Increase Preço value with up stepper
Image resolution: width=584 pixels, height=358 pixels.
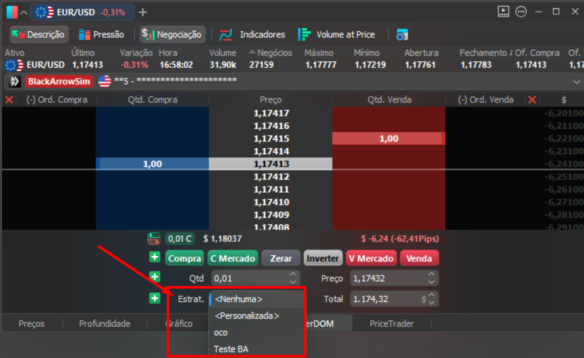[x=431, y=274]
